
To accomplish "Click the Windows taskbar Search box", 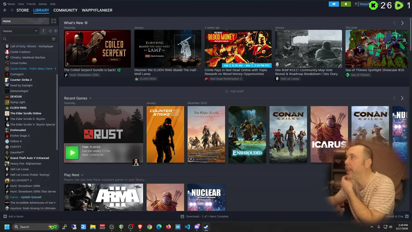I will click(35, 227).
